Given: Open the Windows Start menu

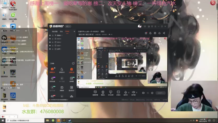Looking at the screenshot, I should [2, 121].
